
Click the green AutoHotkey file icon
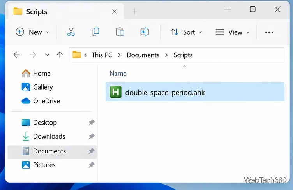(x=115, y=92)
